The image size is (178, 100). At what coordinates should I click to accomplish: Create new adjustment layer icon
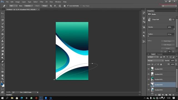[x=163, y=95]
